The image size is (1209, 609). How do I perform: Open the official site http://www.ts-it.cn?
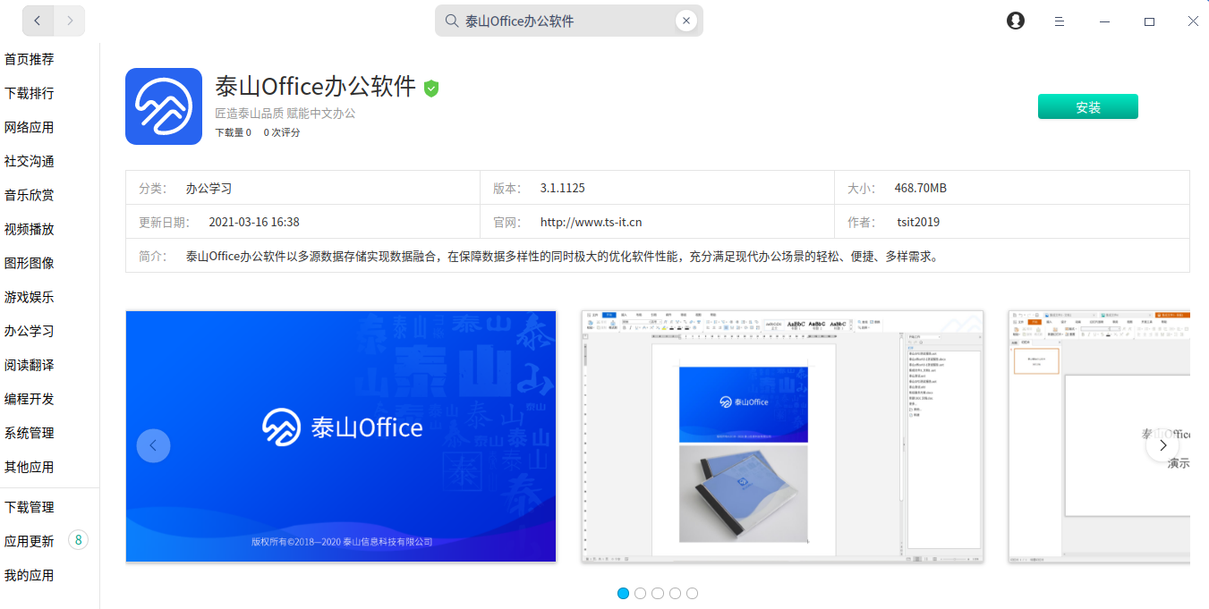click(591, 222)
